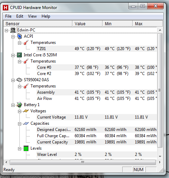Collapse ACPI Temperatures branch
The width and height of the screenshot is (169, 178).
pyautogui.click(x=19, y=43)
